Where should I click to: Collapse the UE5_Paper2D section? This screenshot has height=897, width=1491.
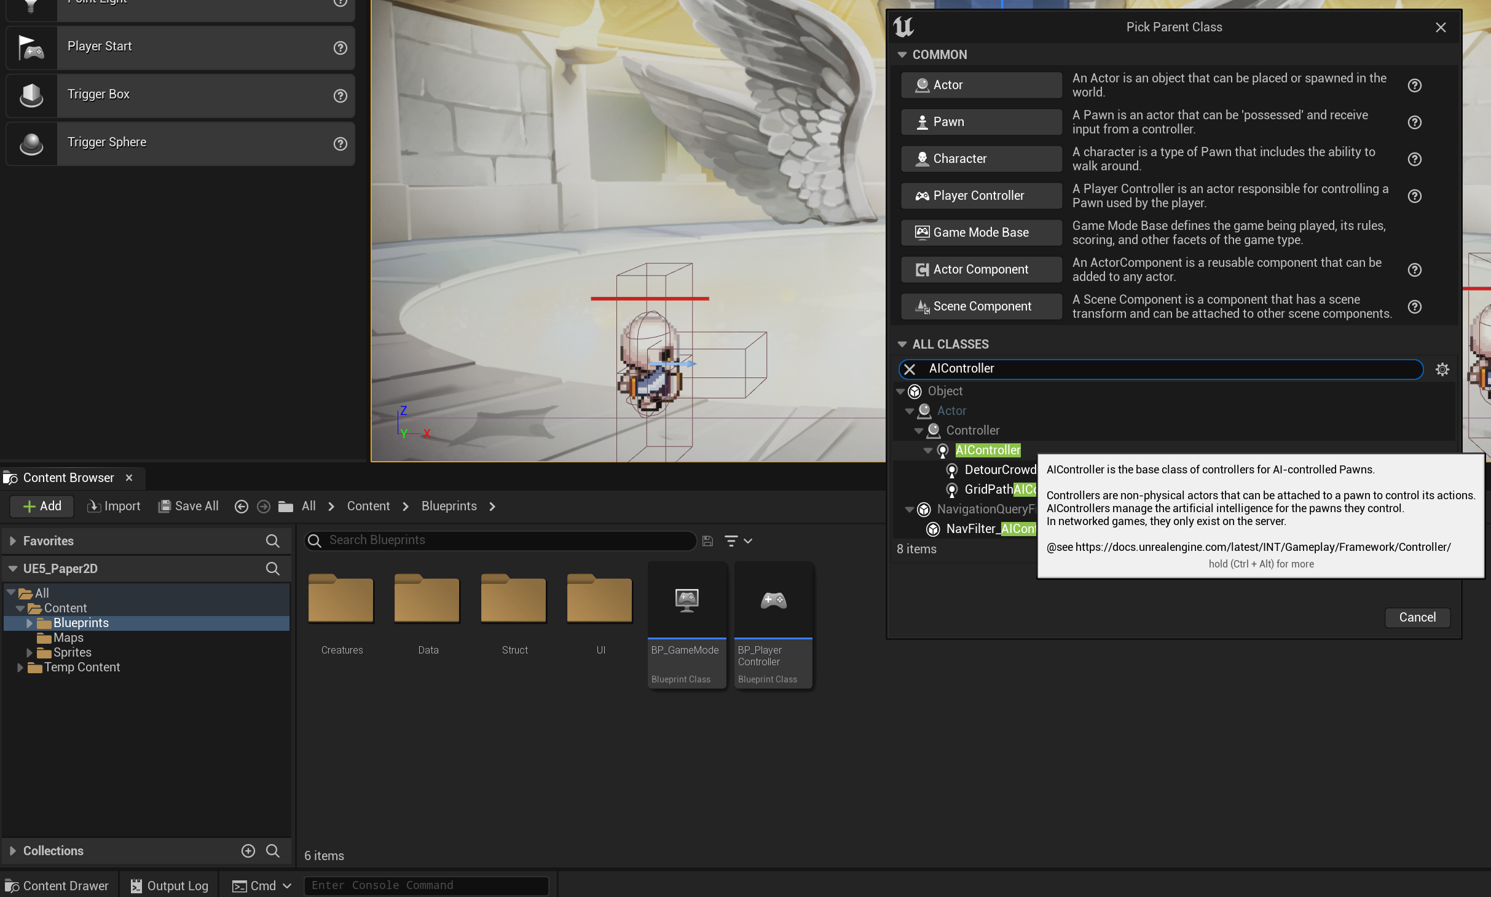[12, 569]
